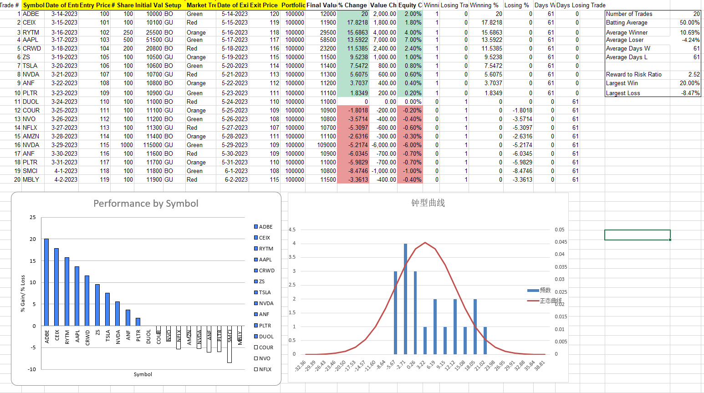Select the NVDA legend marker in symbol chart

coord(255,303)
